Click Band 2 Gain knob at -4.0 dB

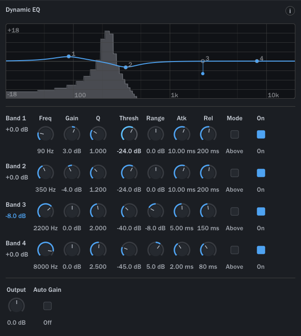click(x=72, y=173)
